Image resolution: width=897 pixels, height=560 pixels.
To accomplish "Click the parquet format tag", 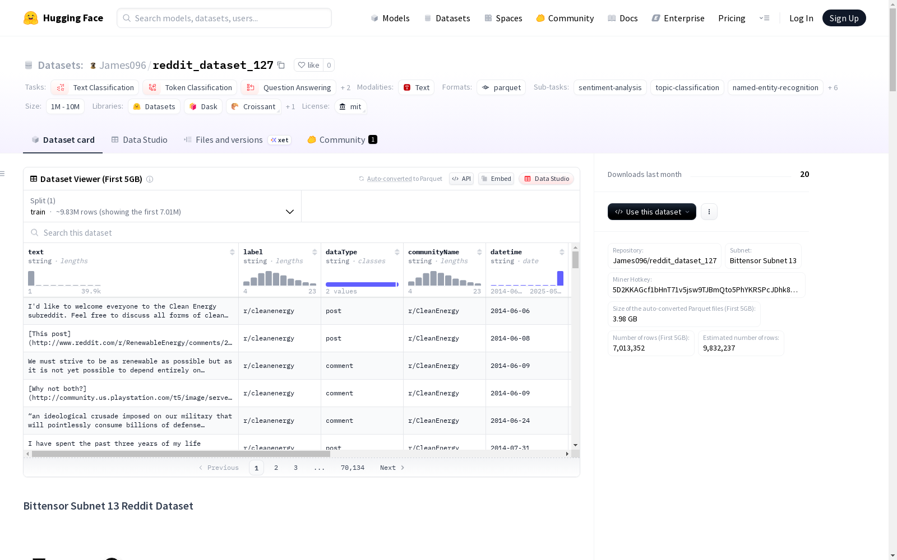I will (501, 87).
